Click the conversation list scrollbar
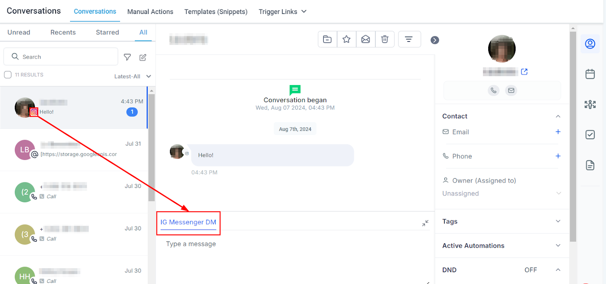The width and height of the screenshot is (606, 284). pos(151,147)
